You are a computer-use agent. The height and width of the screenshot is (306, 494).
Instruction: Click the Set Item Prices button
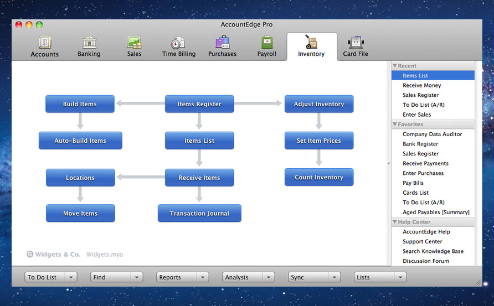[x=319, y=141]
